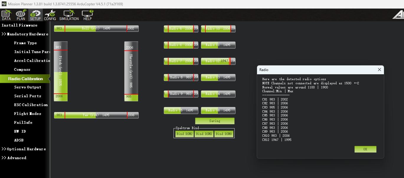404x178 pixels.
Task: Select Radio Calibration page
Action: click(x=25, y=79)
